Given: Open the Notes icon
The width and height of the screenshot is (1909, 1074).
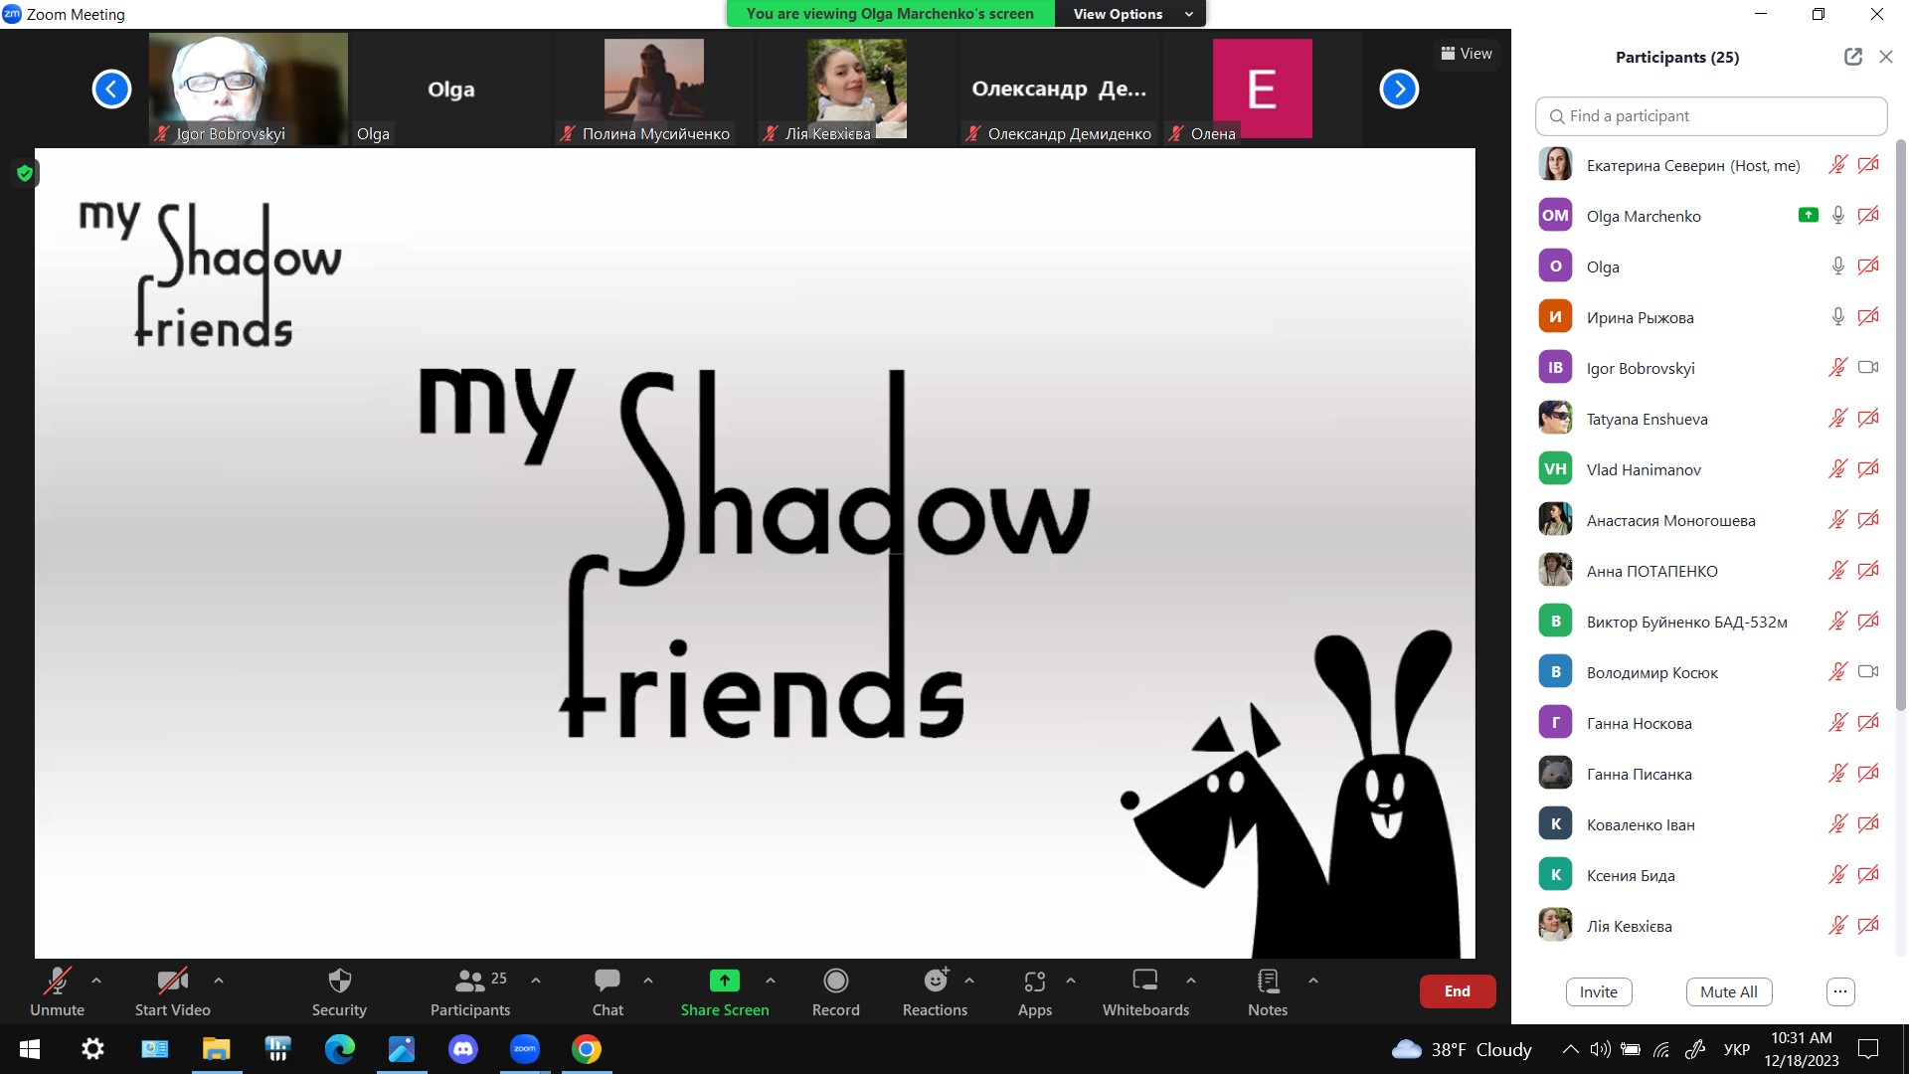Looking at the screenshot, I should click(x=1267, y=982).
